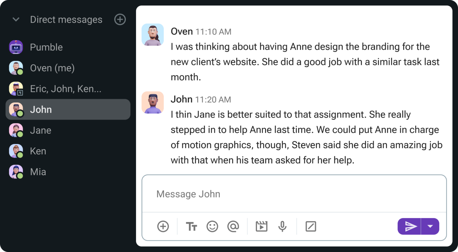This screenshot has height=252, width=458.
Task: Open the Pumble bot conversation
Action: click(x=46, y=47)
